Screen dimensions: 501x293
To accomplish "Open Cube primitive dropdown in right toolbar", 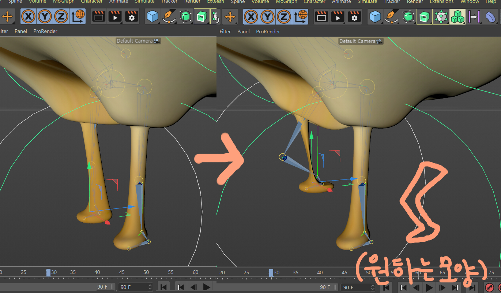I will tap(375, 17).
